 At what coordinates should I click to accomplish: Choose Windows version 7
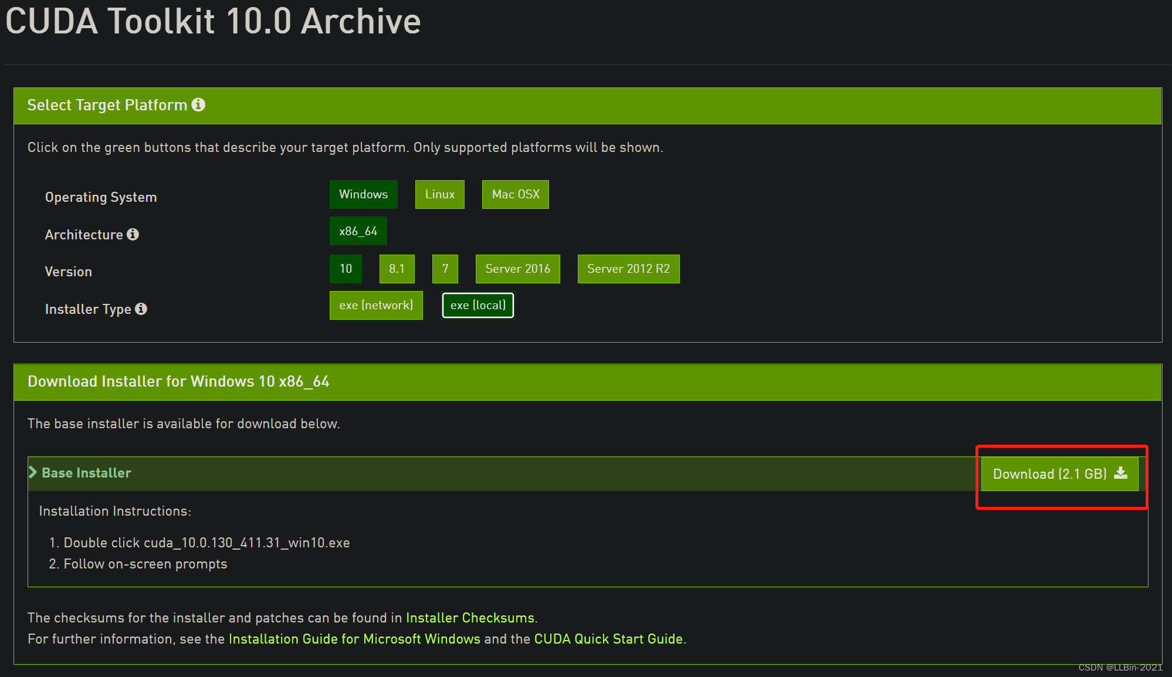[x=445, y=269]
